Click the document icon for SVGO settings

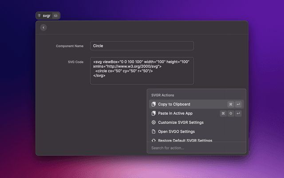(x=154, y=132)
